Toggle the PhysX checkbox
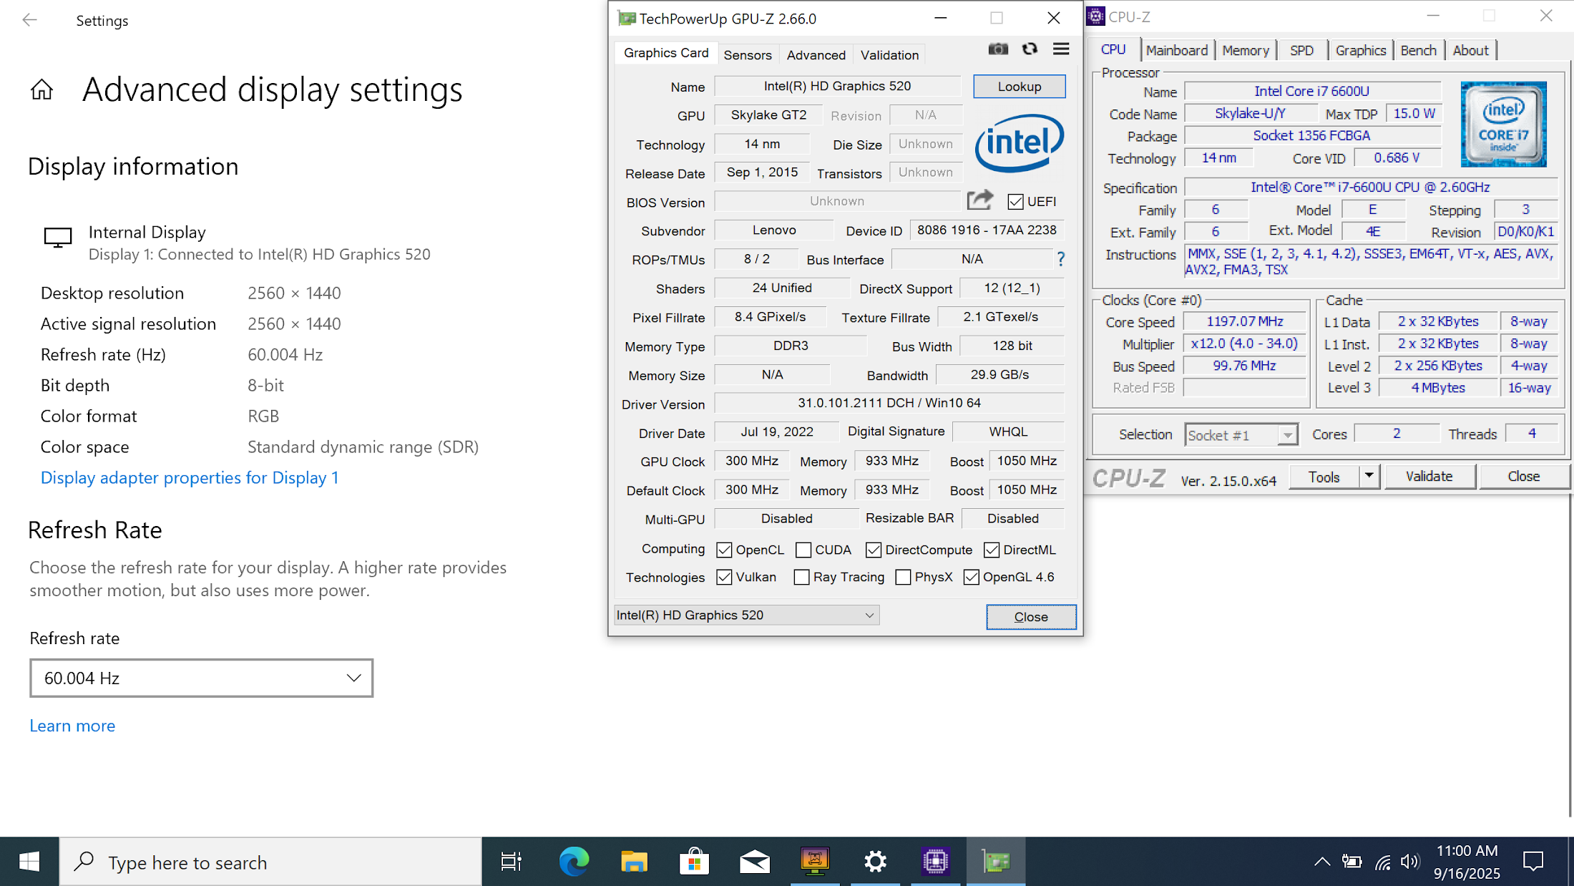1574x886 pixels. (903, 577)
